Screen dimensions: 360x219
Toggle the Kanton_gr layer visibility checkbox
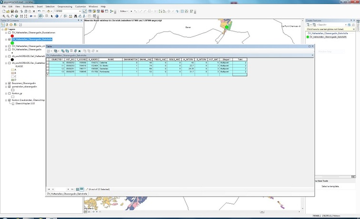coord(9,93)
